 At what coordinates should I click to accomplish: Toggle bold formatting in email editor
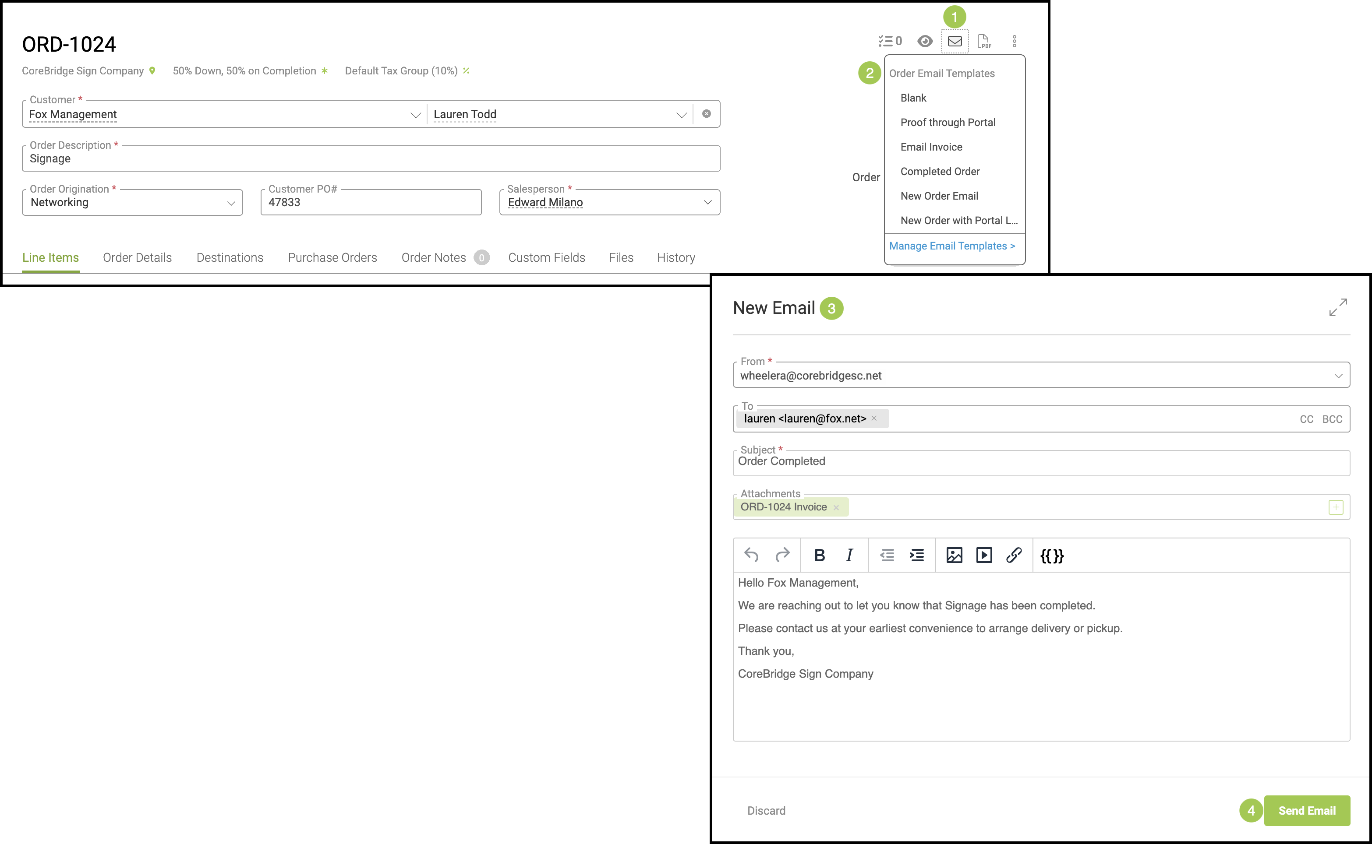819,555
